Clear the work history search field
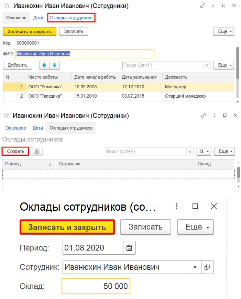This screenshot has height=299, width=241. coord(207,65)
